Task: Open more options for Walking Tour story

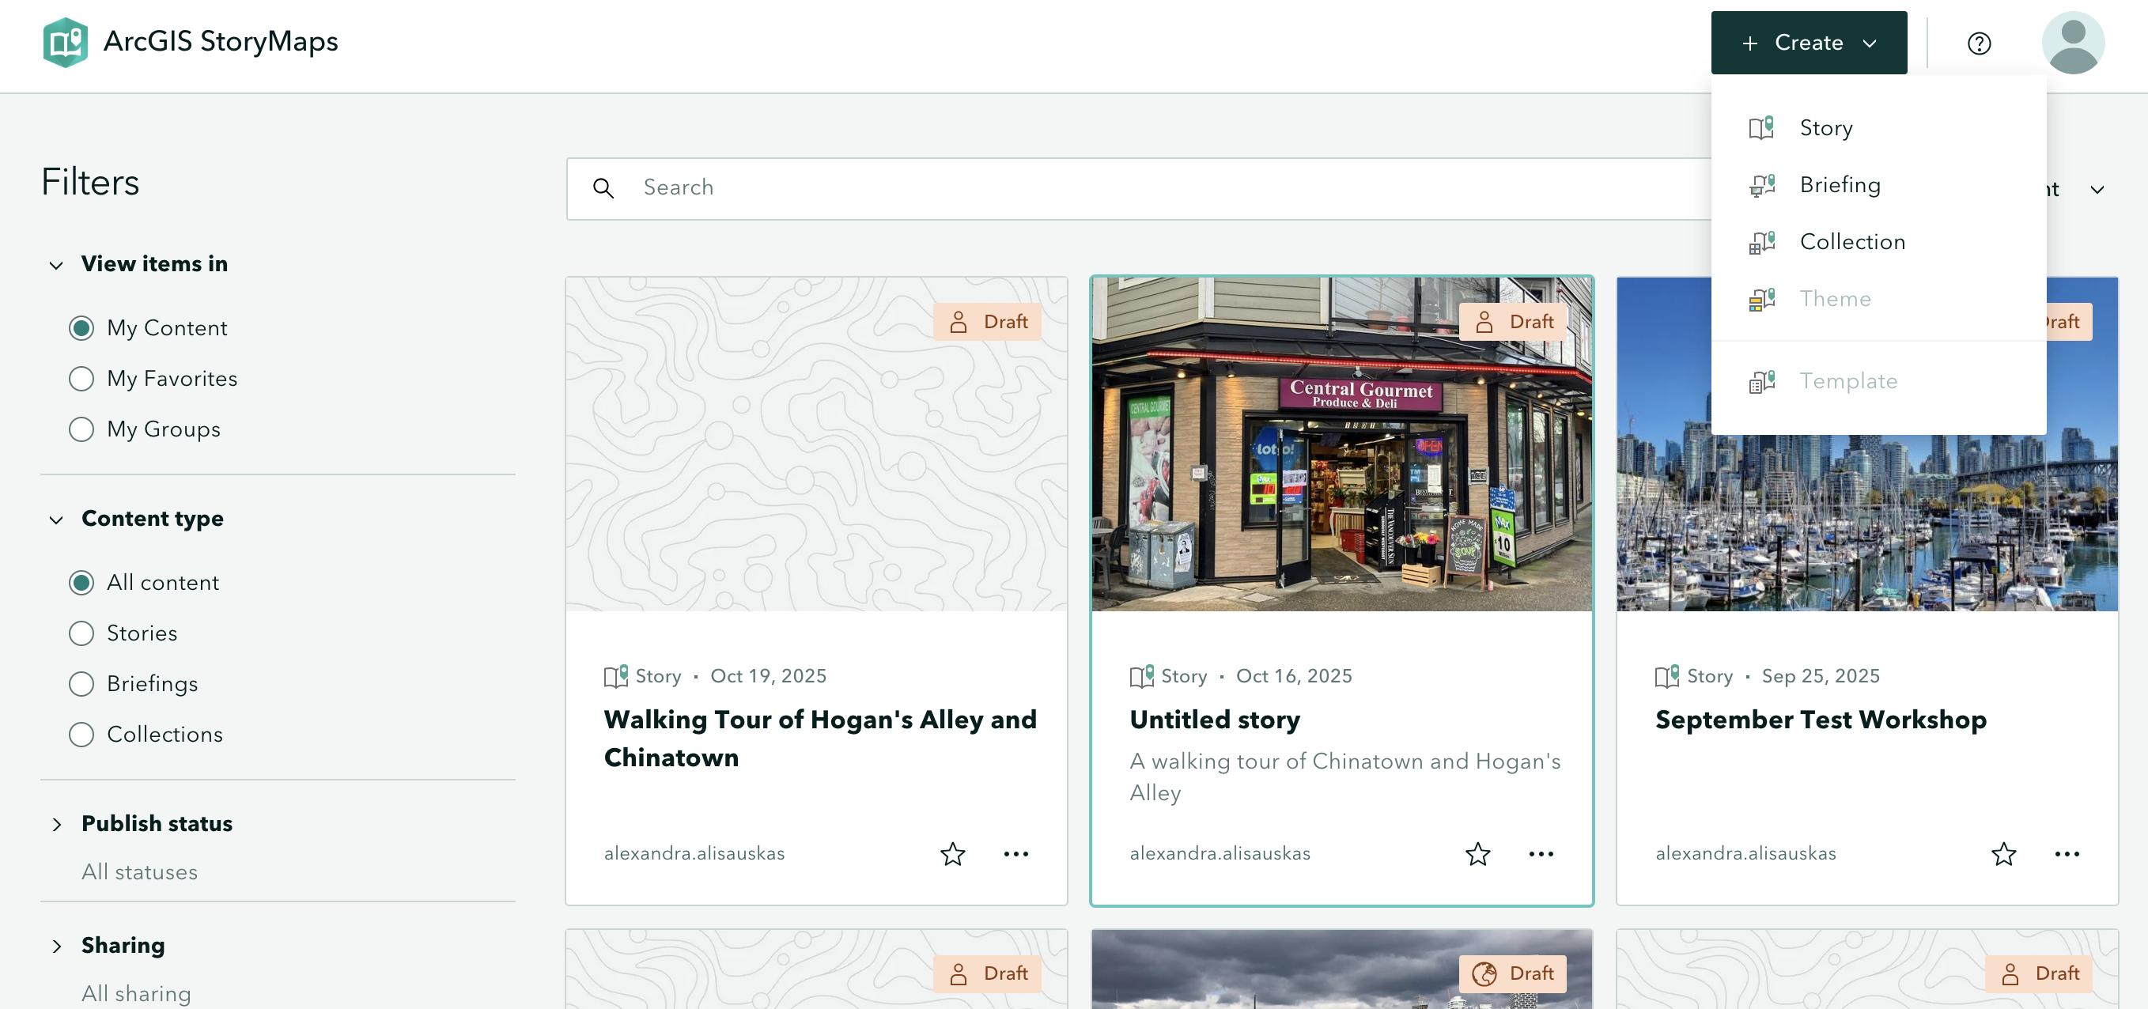Action: [1015, 854]
